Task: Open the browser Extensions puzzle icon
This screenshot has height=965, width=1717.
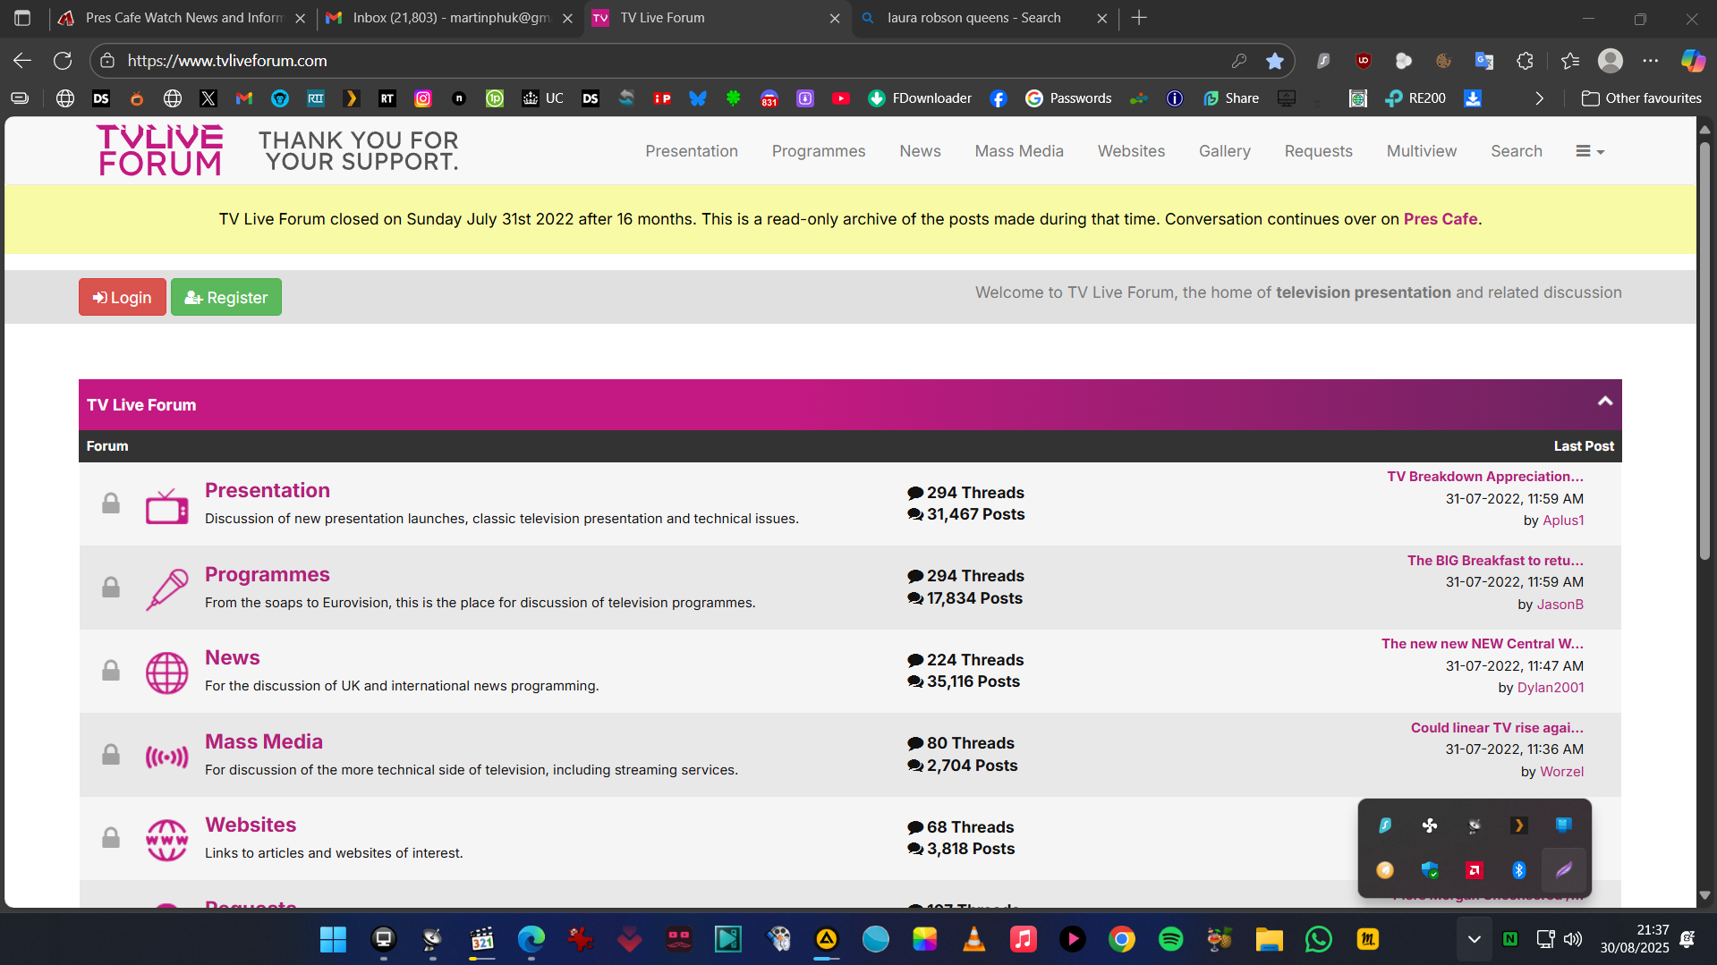Action: click(1526, 61)
